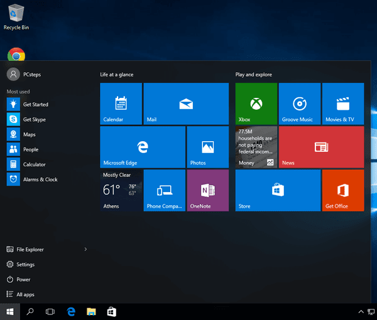Launch the Microsoft Edge tile
This screenshot has width=377, height=320.
143,147
